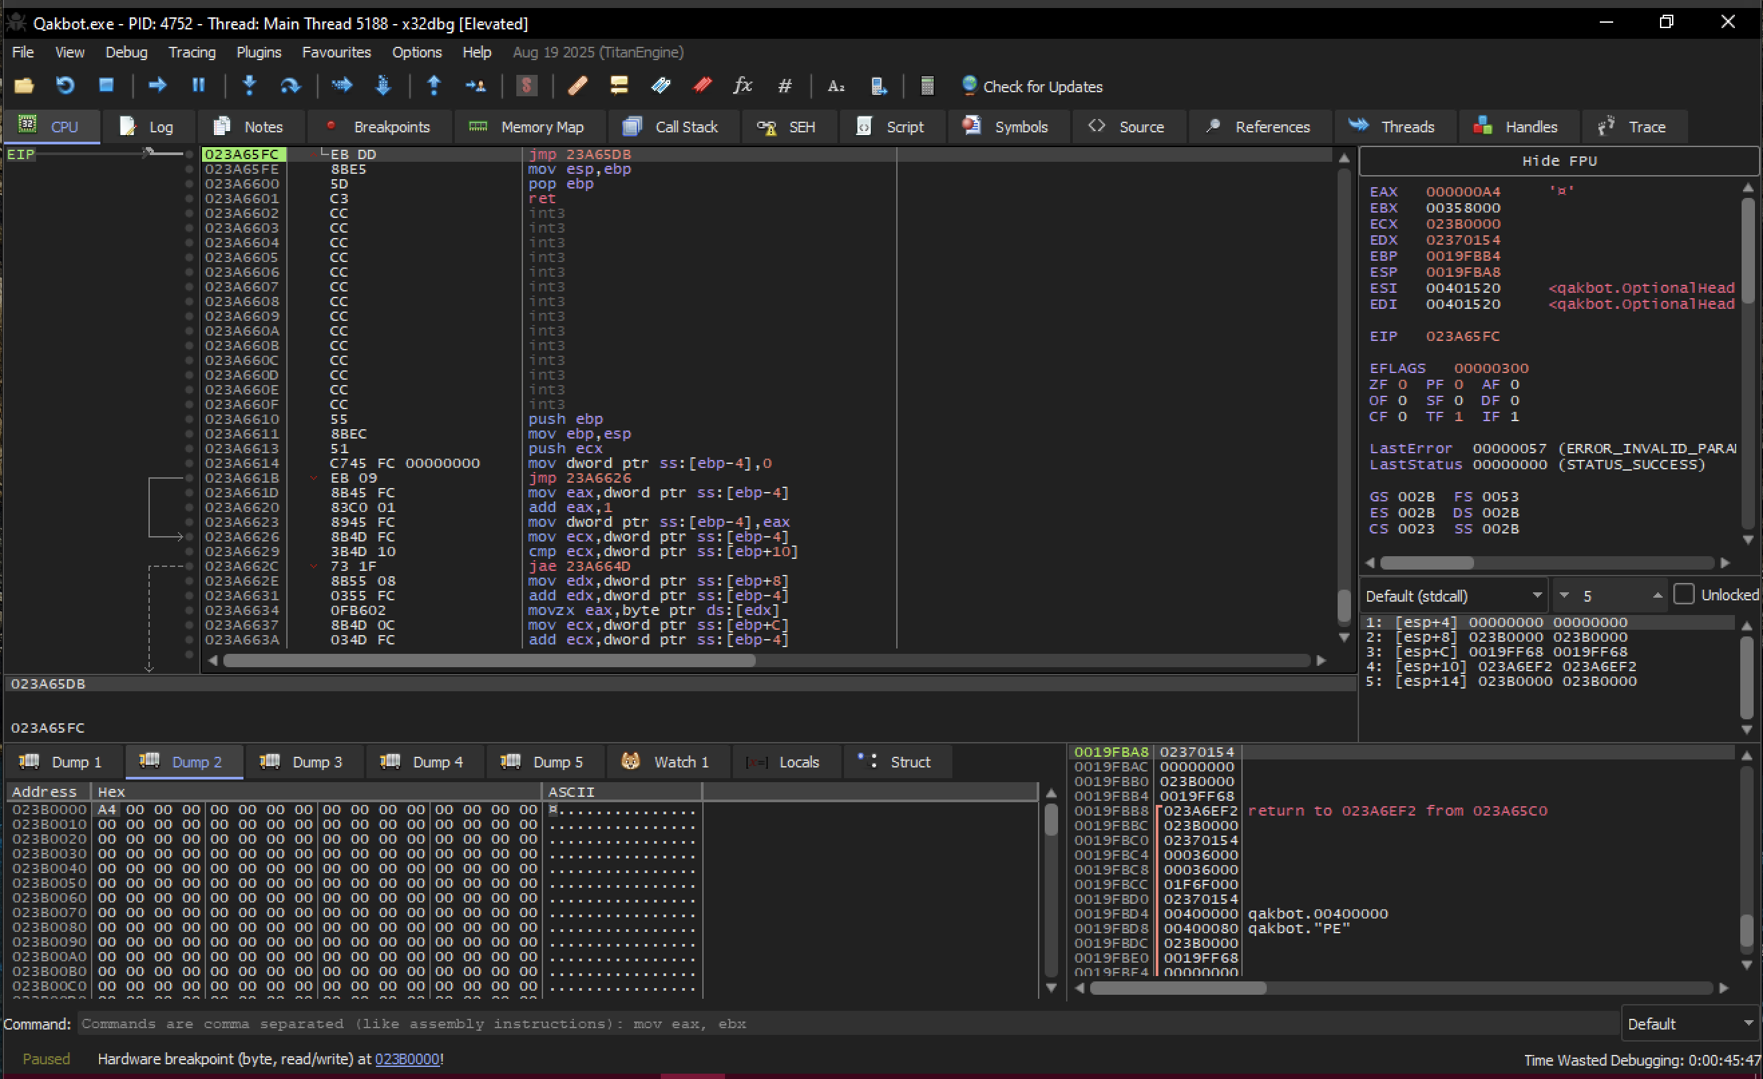The image size is (1763, 1079).
Task: Click the EAX register value 000000A4
Action: pyautogui.click(x=1463, y=192)
